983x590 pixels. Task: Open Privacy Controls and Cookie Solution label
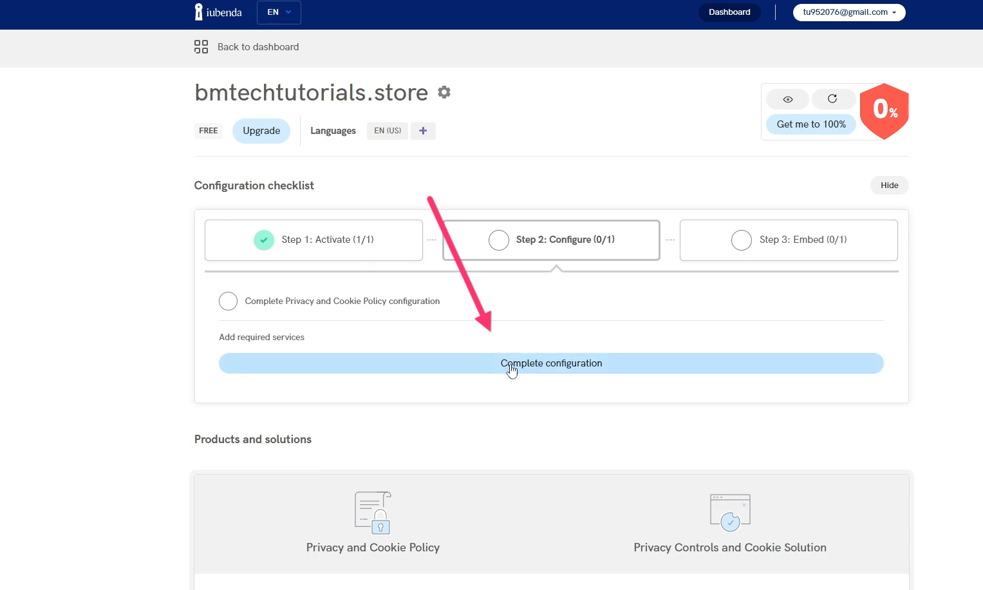coord(730,547)
